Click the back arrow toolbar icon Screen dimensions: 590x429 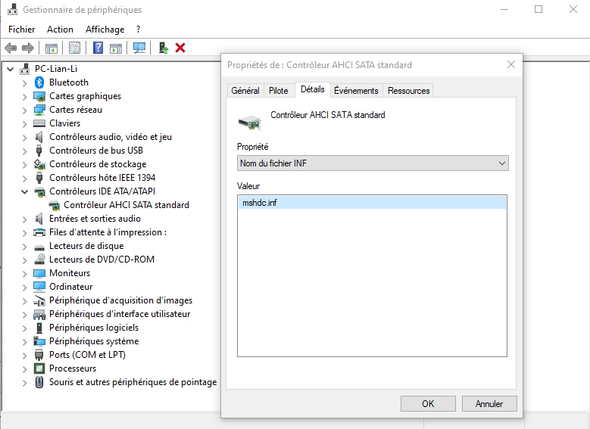tap(11, 48)
